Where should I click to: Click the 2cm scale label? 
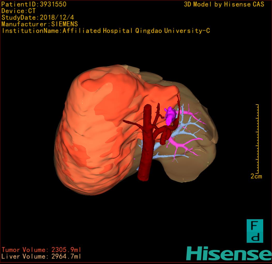click(x=256, y=176)
